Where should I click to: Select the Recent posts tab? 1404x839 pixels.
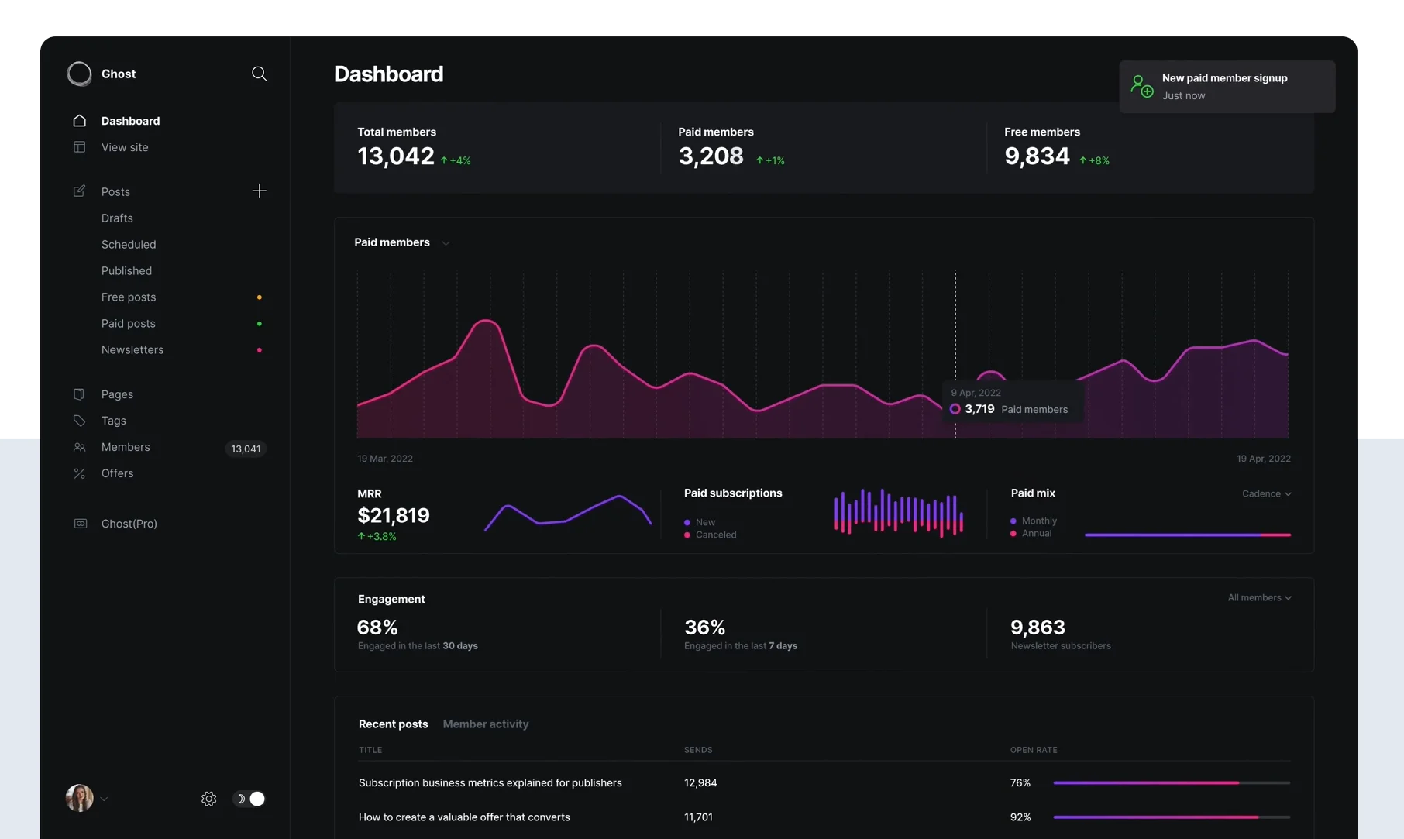tap(393, 724)
